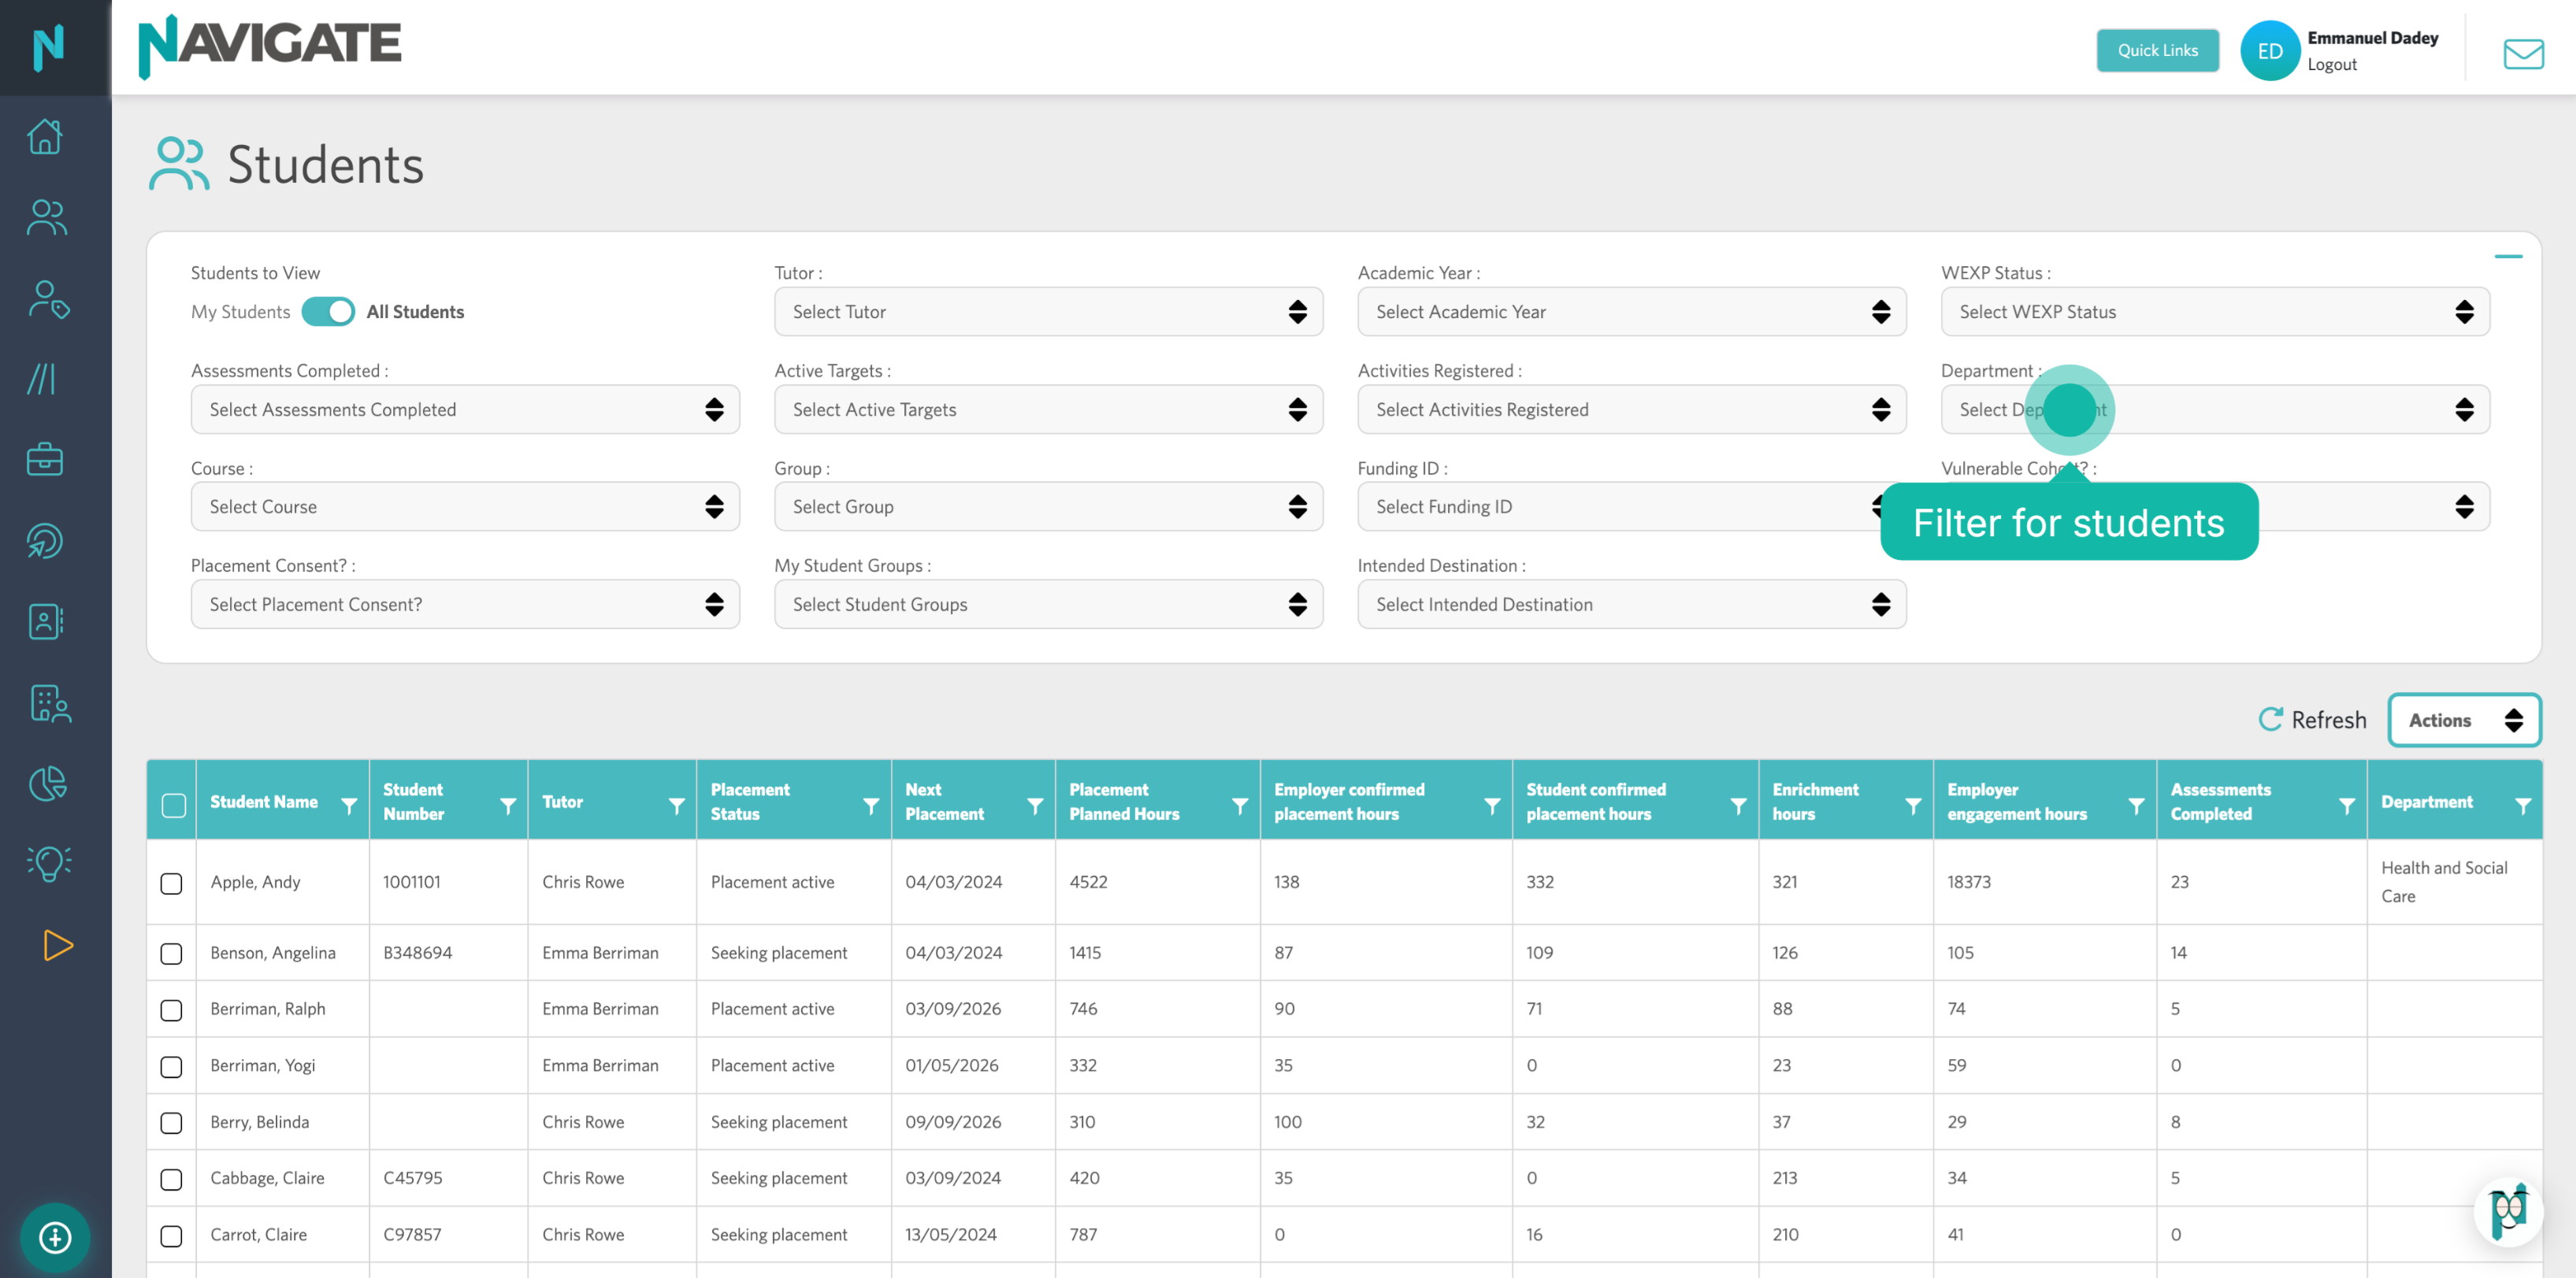This screenshot has width=2576, height=1278.
Task: Open the mail envelope icon
Action: (2523, 54)
